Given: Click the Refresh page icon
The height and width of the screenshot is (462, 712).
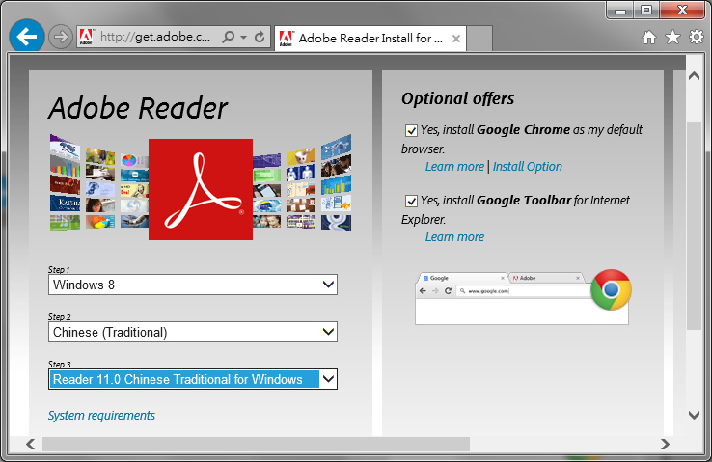Looking at the screenshot, I should coord(260,38).
